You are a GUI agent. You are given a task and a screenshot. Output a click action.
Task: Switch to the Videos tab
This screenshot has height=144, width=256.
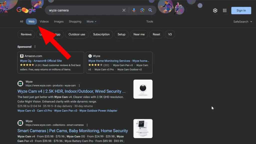pos(44,21)
